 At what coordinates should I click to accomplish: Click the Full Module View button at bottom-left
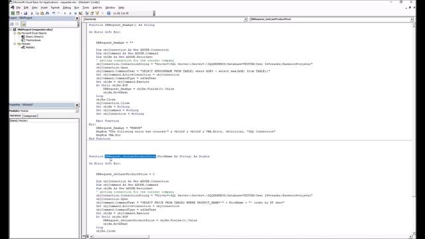(87, 236)
